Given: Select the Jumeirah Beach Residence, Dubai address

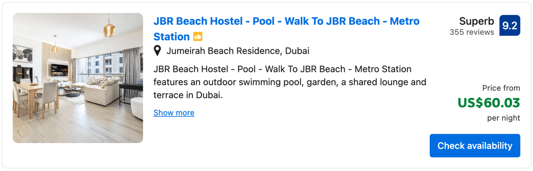Looking at the screenshot, I should (x=238, y=51).
